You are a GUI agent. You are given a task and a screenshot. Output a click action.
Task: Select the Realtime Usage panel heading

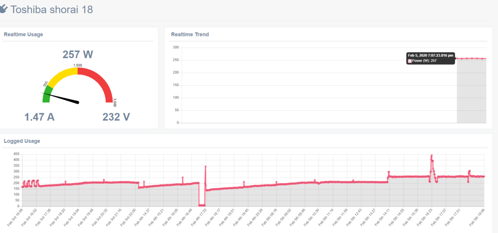click(23, 34)
